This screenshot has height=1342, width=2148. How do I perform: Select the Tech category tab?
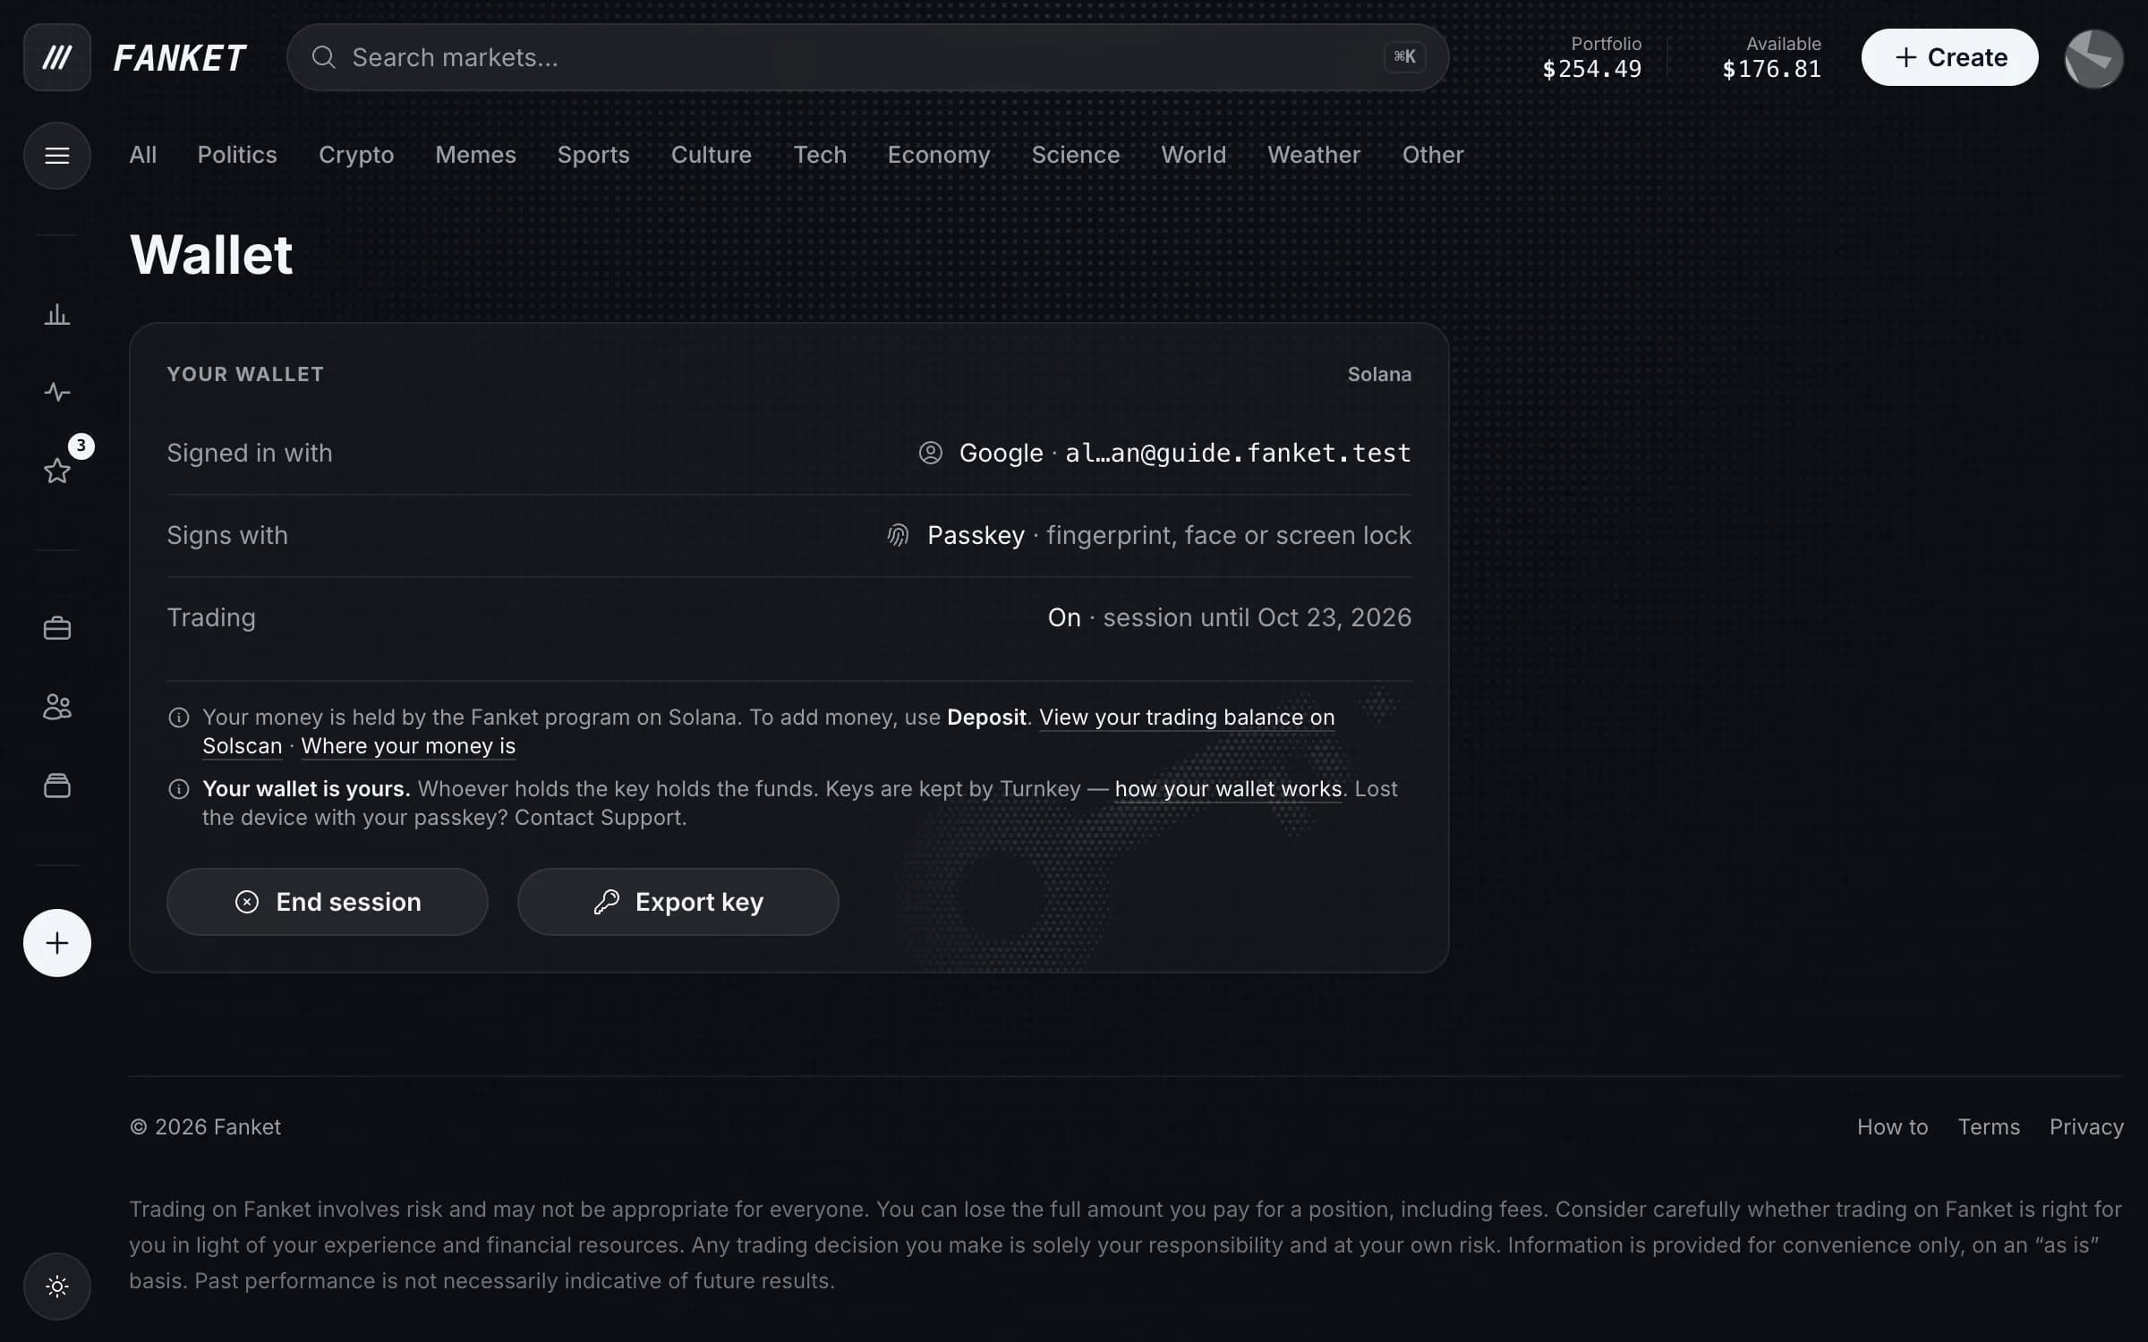pyautogui.click(x=820, y=155)
